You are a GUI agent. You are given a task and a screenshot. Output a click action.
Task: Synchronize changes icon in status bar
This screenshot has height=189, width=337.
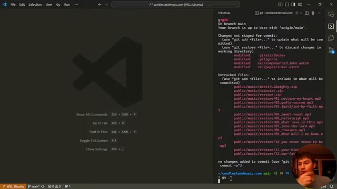pyautogui.click(x=43, y=186)
